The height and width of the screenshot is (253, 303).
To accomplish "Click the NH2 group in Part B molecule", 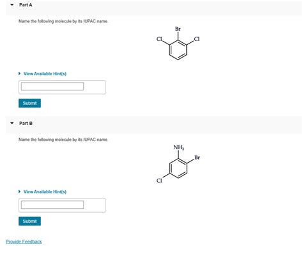I will coord(178,147).
